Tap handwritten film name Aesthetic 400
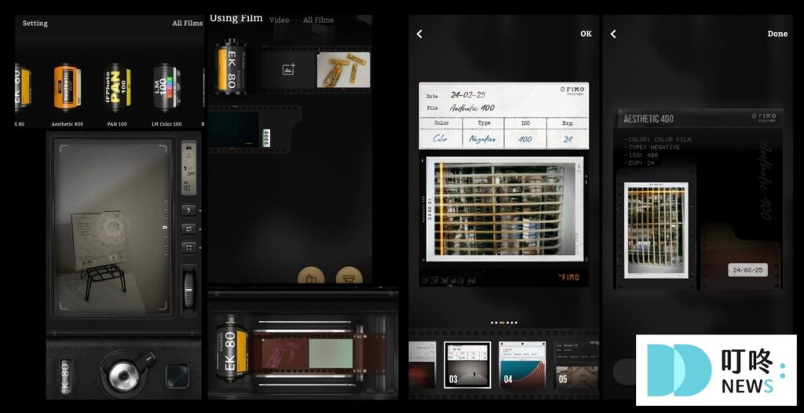The height and width of the screenshot is (413, 804). [x=472, y=108]
